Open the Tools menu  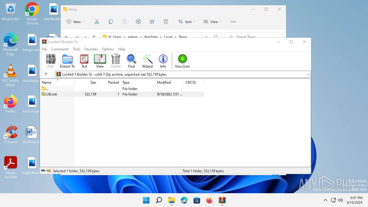click(76, 49)
